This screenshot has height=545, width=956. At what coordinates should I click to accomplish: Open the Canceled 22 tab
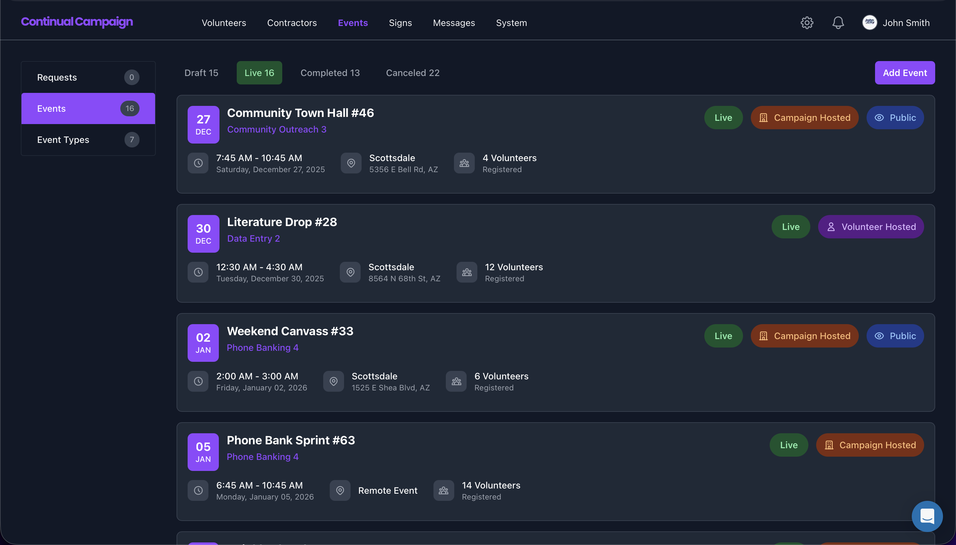(x=413, y=73)
